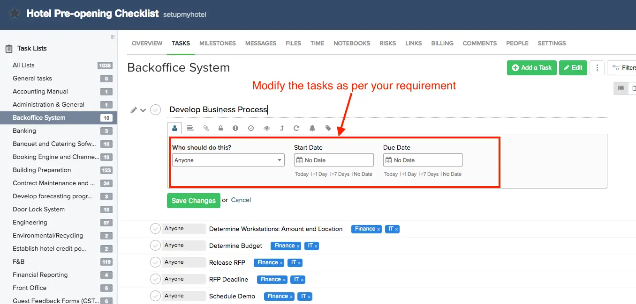Open the Who should do this dropdown

[228, 160]
